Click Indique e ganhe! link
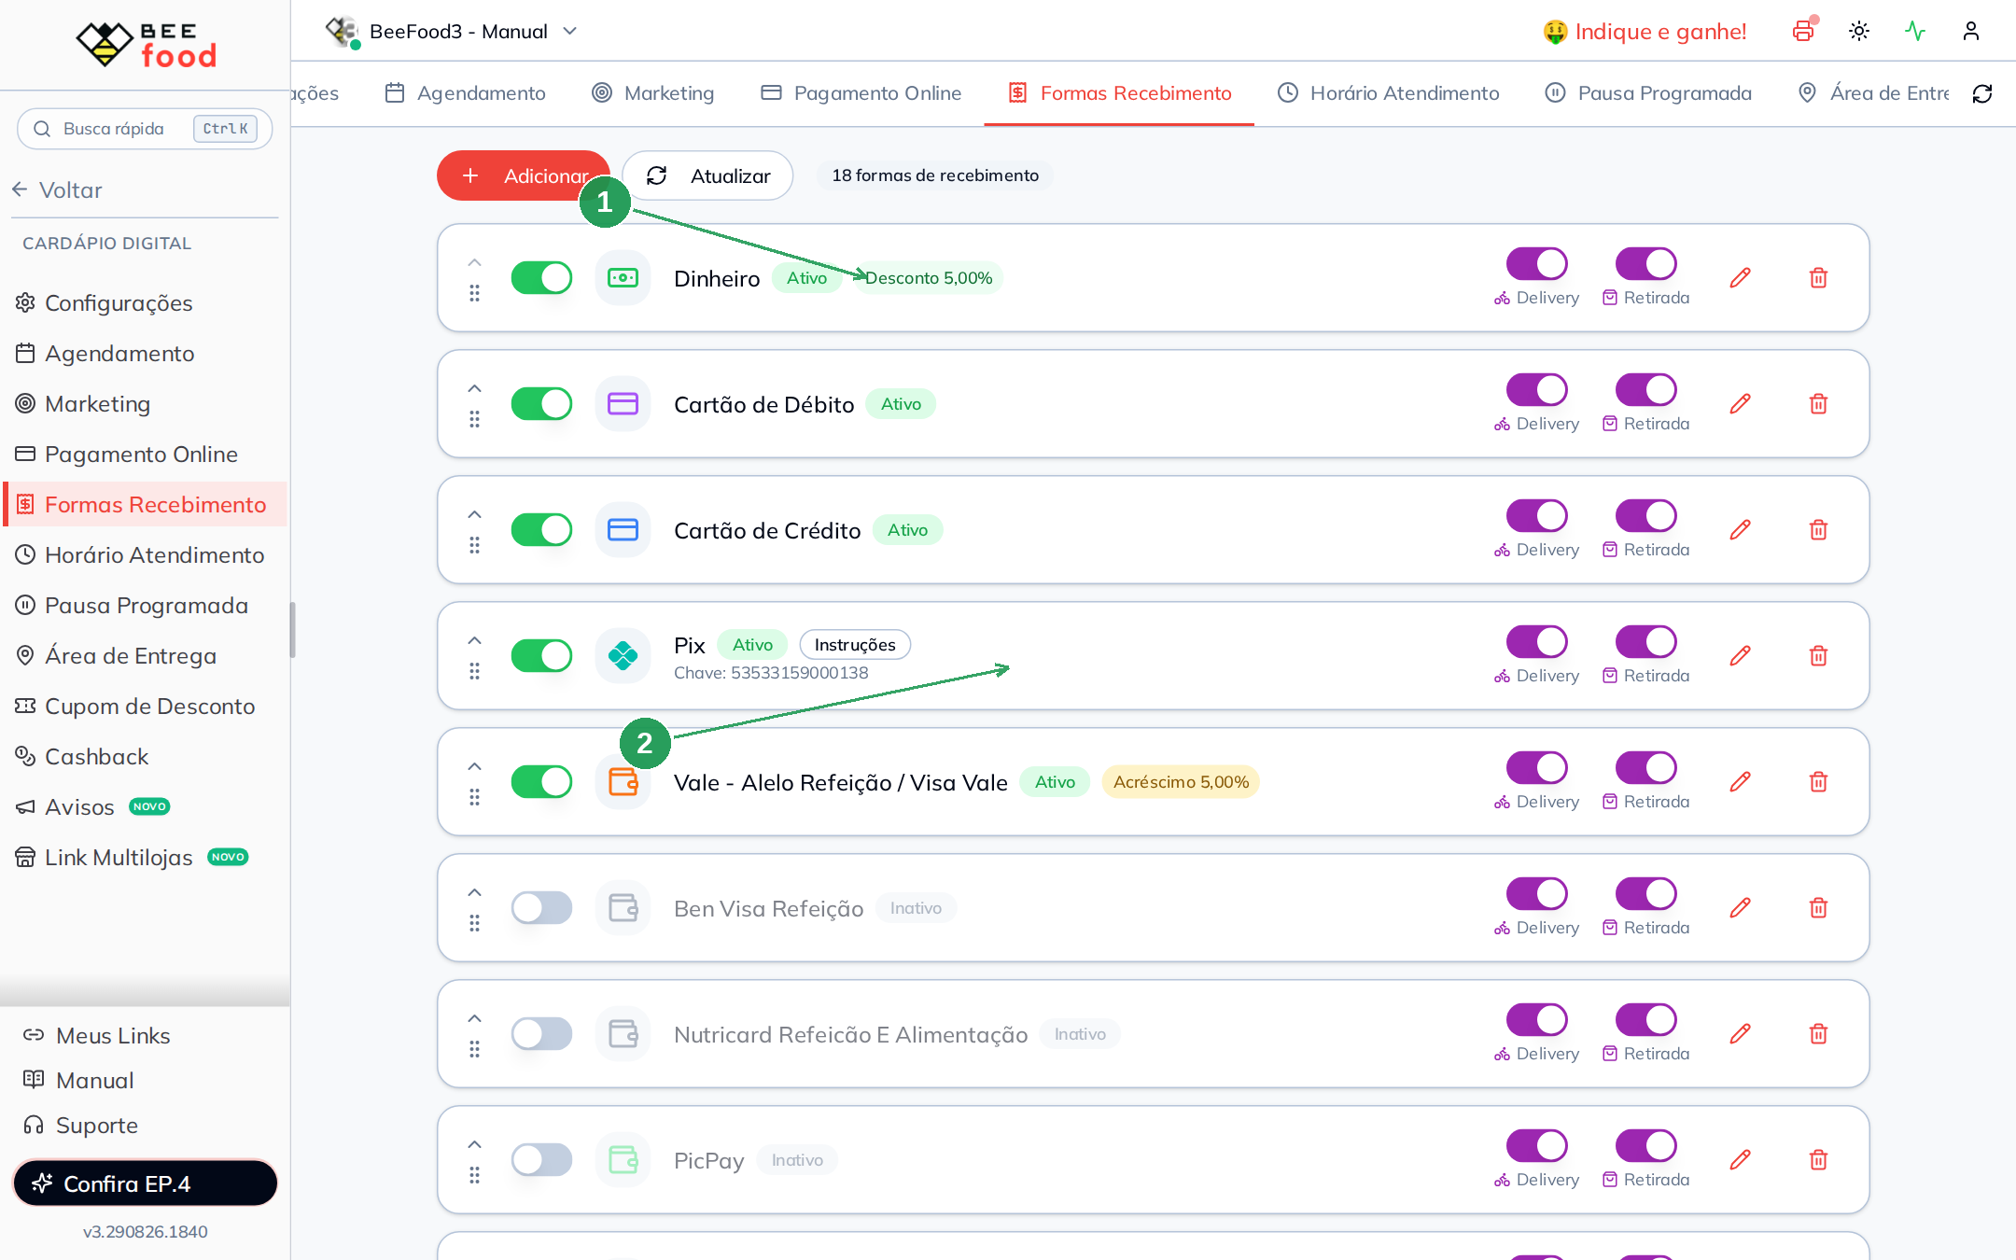The height and width of the screenshot is (1260, 2016). pyautogui.click(x=1645, y=32)
